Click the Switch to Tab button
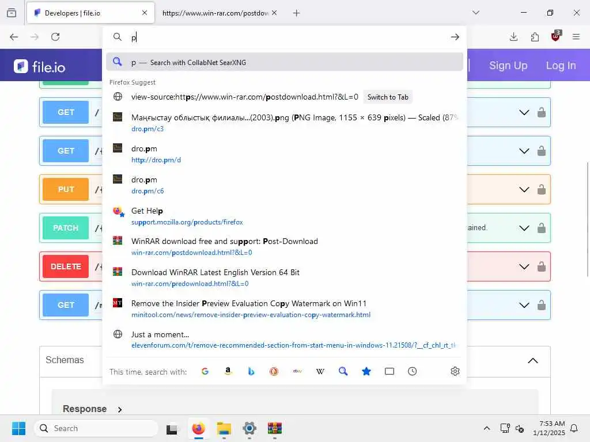 coord(388,97)
